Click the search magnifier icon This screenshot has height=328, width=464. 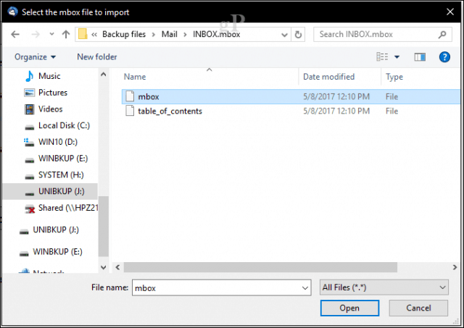(442, 35)
